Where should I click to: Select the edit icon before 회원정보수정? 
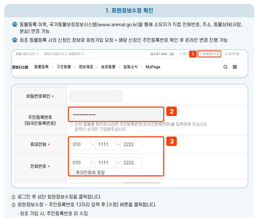tap(200, 54)
